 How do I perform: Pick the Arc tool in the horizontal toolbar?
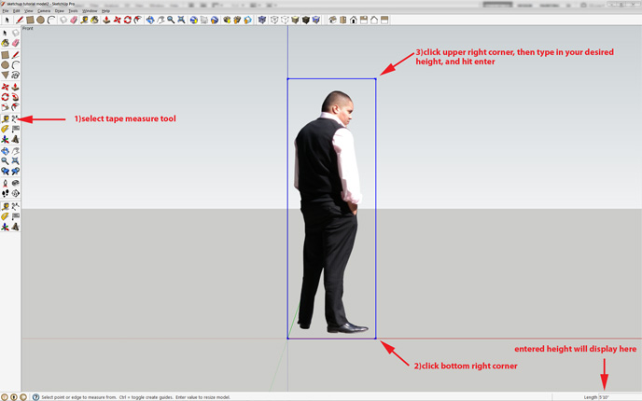51,20
